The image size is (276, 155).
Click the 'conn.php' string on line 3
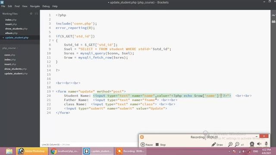point(82,24)
